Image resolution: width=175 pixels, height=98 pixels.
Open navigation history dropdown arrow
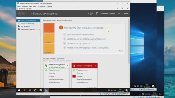pos(26,14)
